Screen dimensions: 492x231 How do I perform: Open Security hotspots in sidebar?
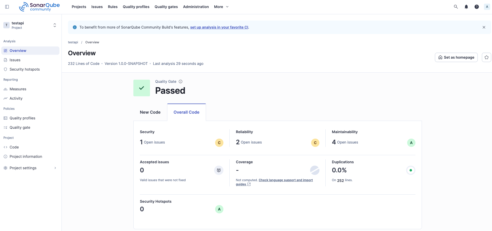30,69
